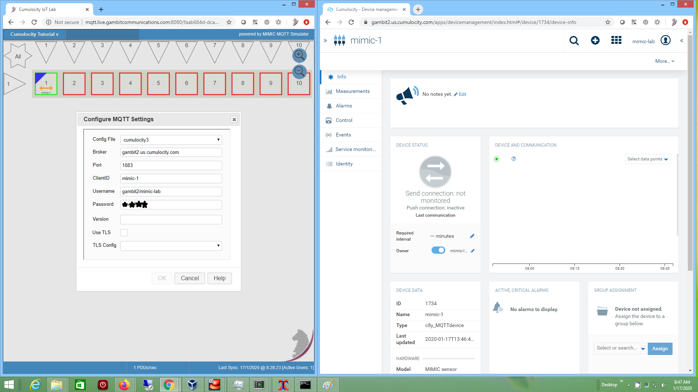Click the volume speaker tray icon

click(x=663, y=385)
